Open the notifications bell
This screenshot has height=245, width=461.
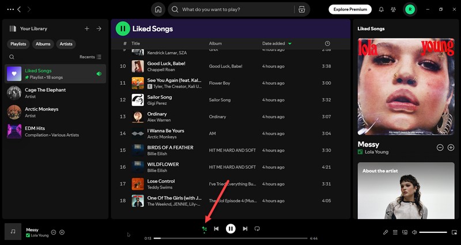pyautogui.click(x=381, y=9)
